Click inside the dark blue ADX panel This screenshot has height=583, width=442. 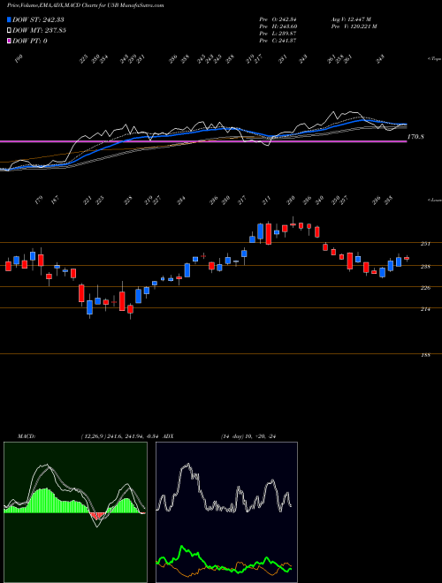click(226, 512)
